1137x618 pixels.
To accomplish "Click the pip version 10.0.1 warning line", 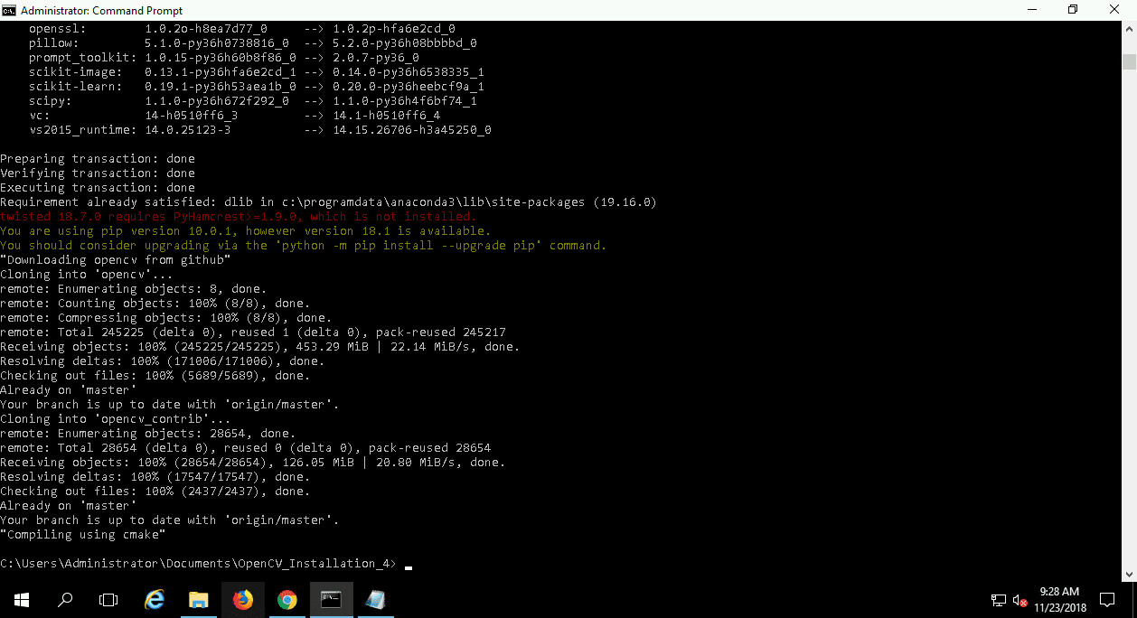I will coord(246,231).
